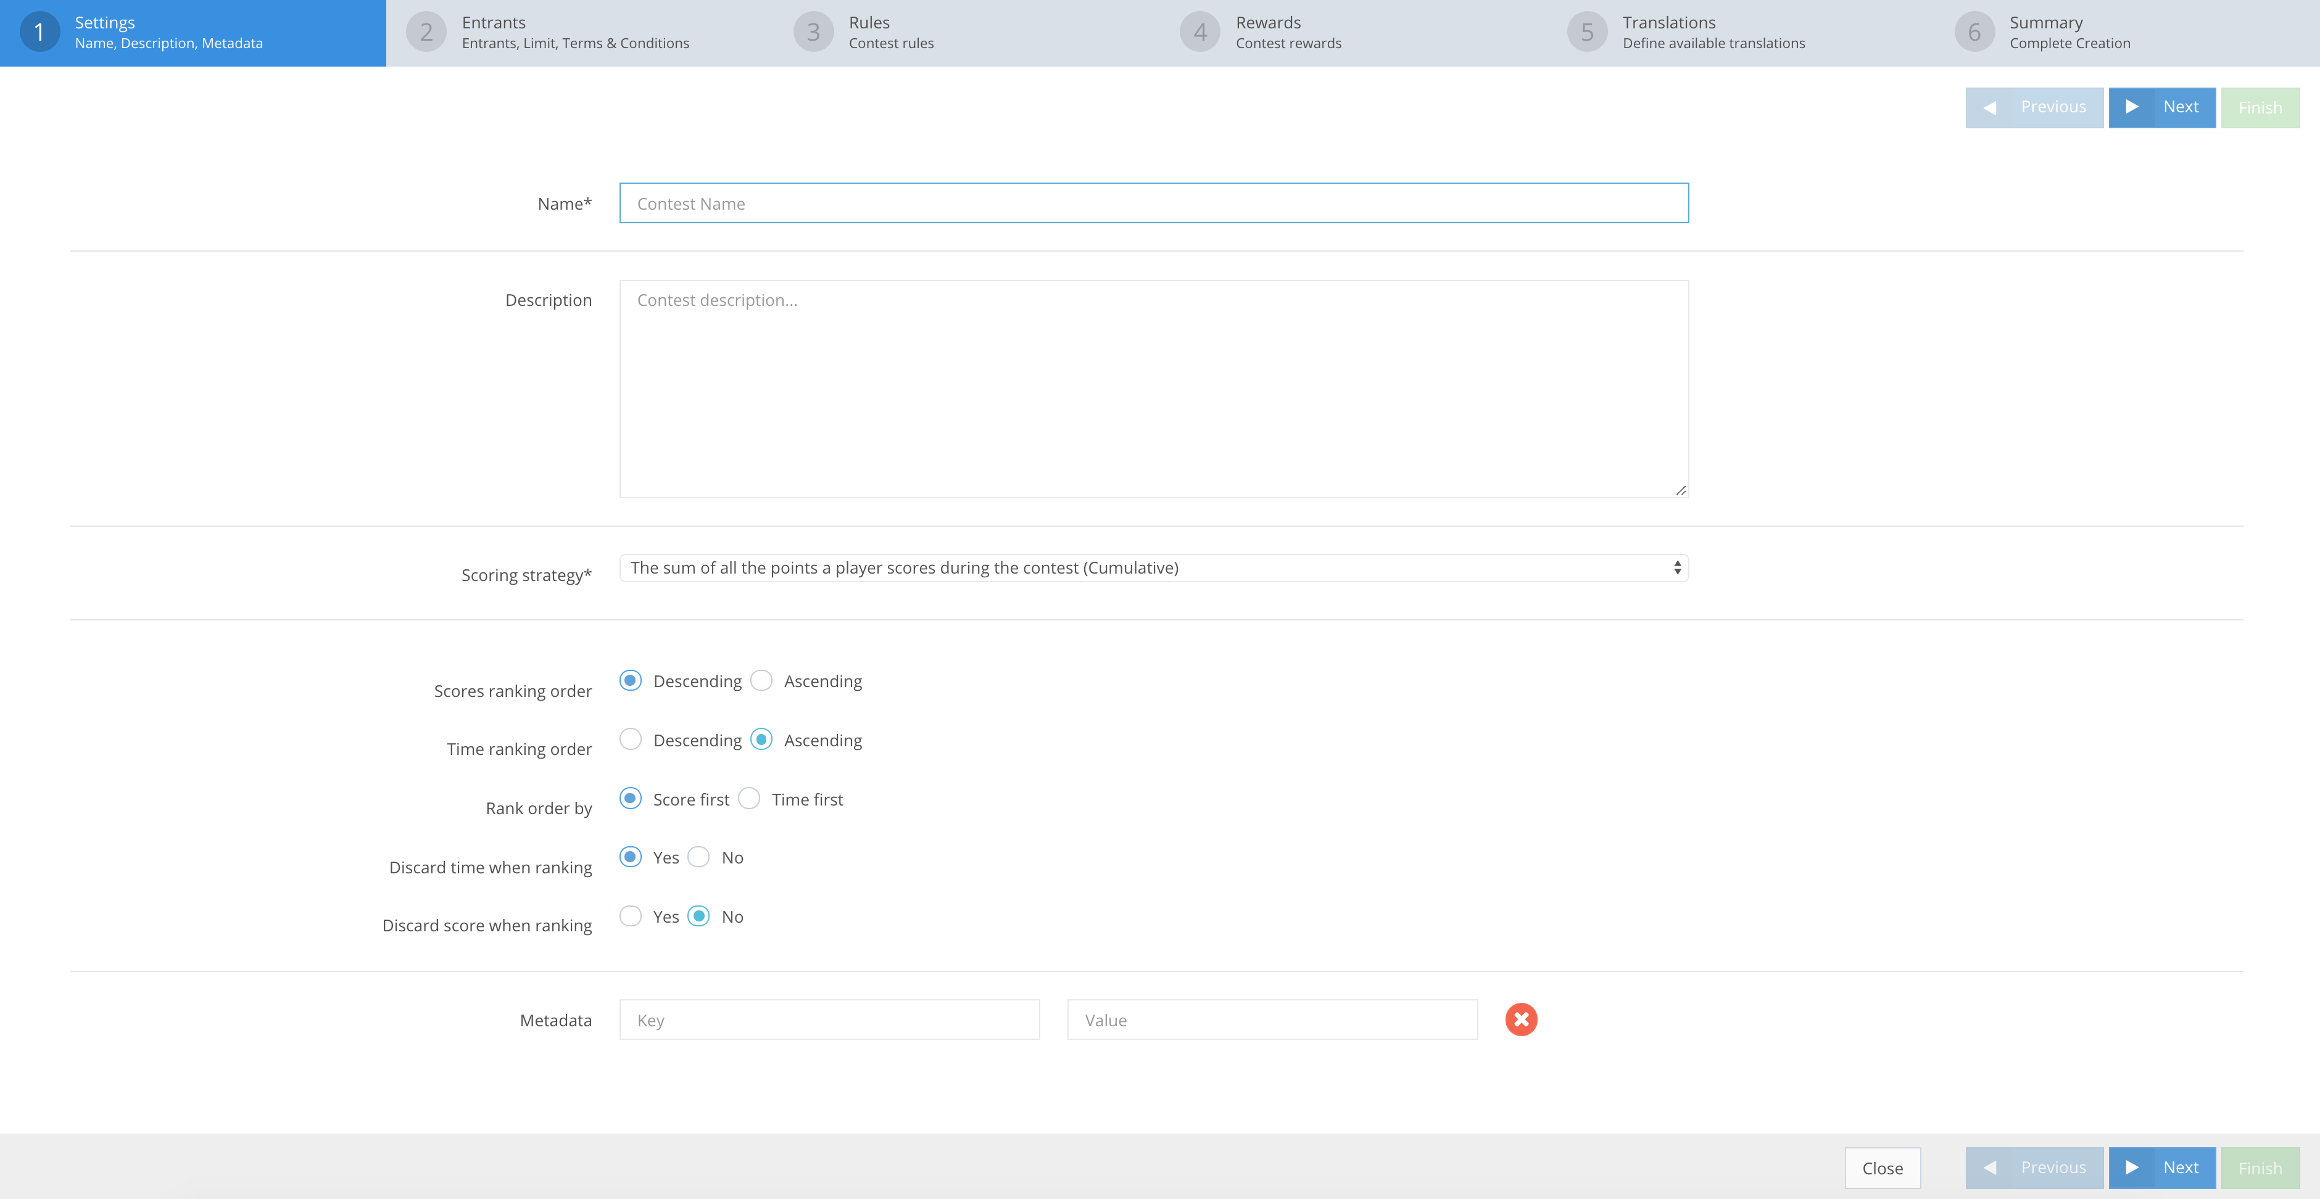Focus the Contest Name input field

pyautogui.click(x=1153, y=204)
